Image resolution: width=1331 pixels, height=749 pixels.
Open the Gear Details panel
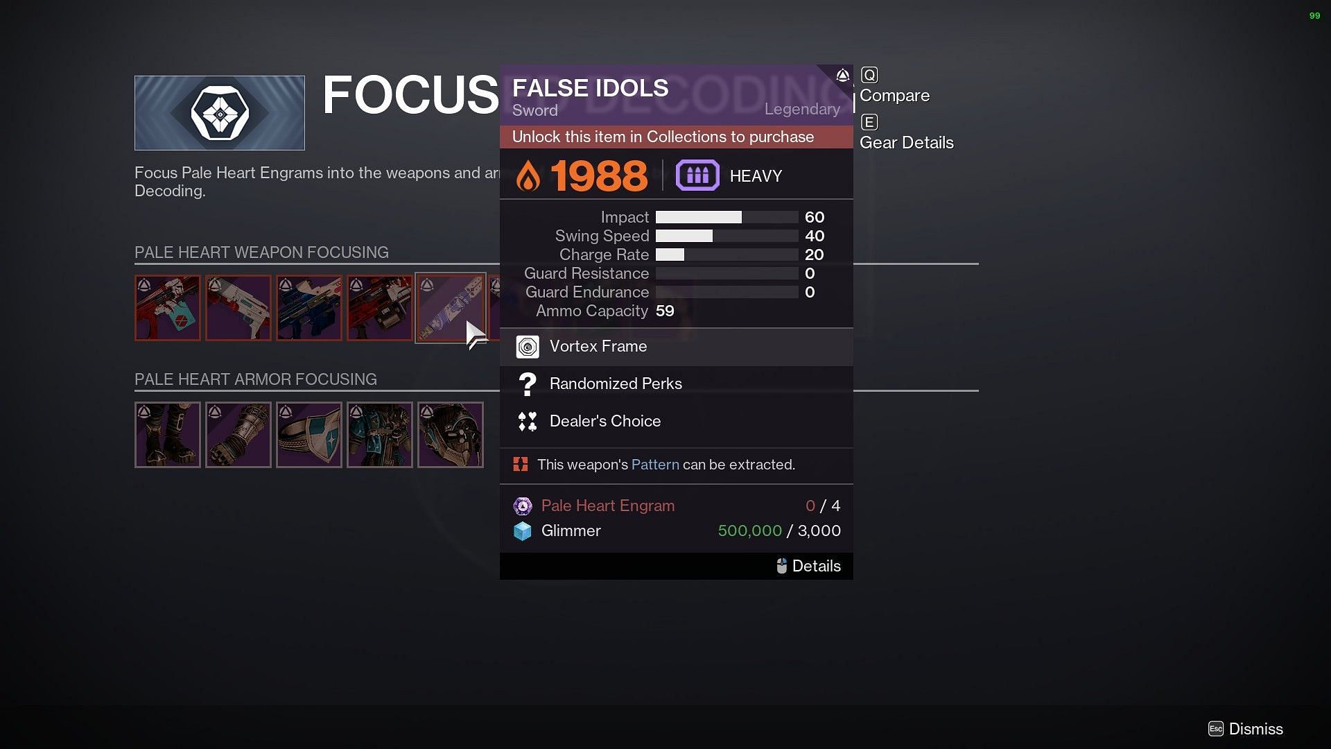click(x=906, y=141)
